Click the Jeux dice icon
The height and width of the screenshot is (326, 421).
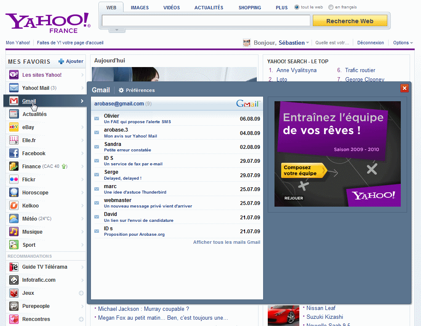[14, 293]
